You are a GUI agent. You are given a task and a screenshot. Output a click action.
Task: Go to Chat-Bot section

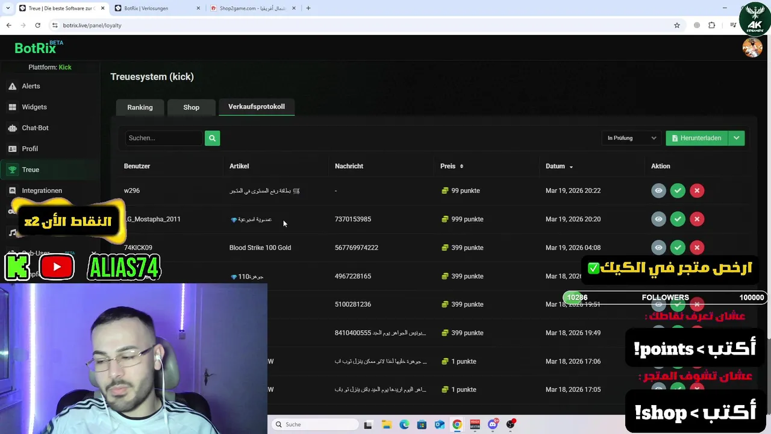[35, 128]
